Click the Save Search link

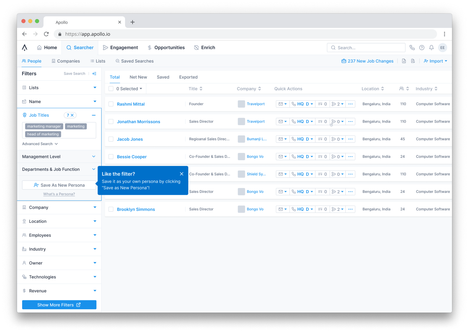(74, 73)
